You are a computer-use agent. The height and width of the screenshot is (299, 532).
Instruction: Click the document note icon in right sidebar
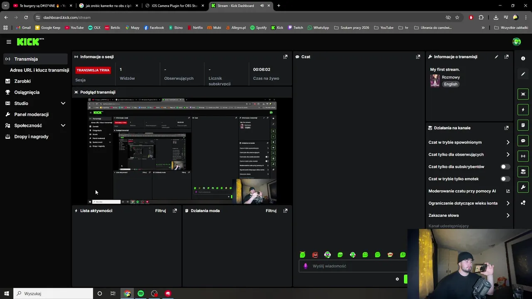[523, 125]
